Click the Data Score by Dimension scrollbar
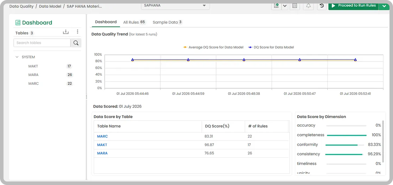 click(383, 141)
